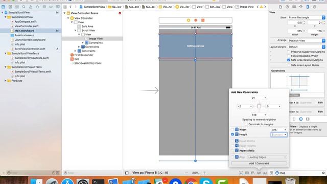Click the Exit icon in scene dock
The height and width of the screenshot is (184, 327).
[x=203, y=20]
